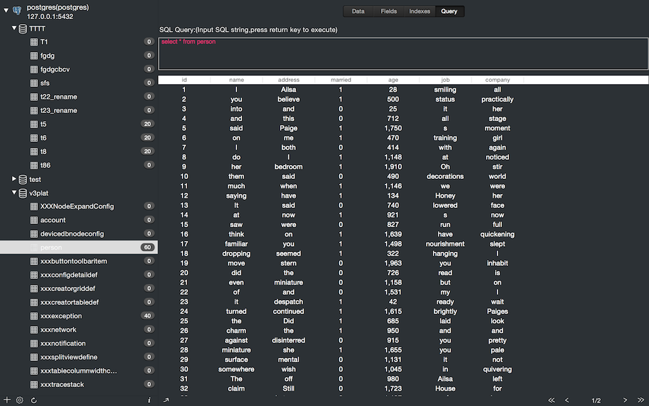This screenshot has width=649, height=406.
Task: Expand the test database node
Action: (14, 180)
